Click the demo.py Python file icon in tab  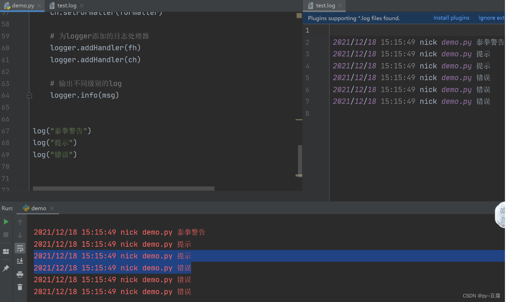point(7,6)
